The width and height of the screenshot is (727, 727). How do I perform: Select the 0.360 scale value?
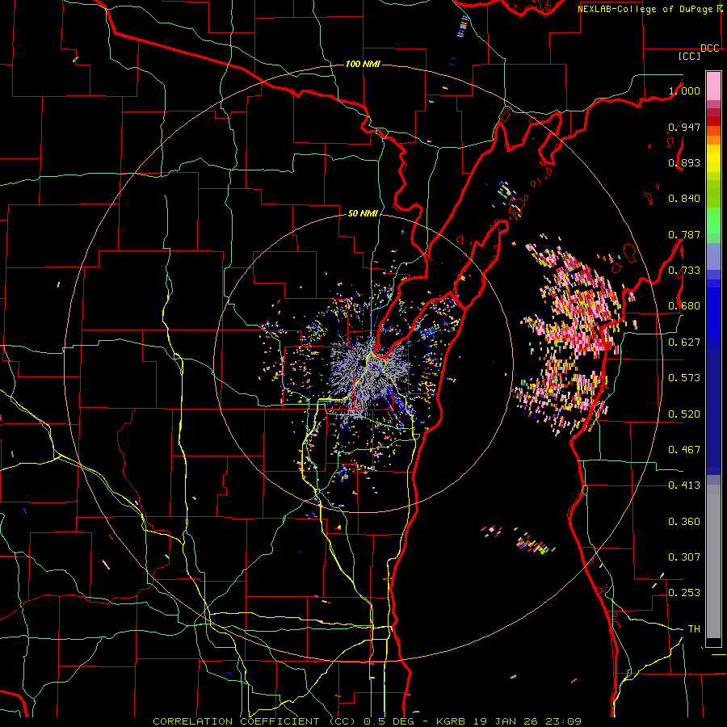684,522
